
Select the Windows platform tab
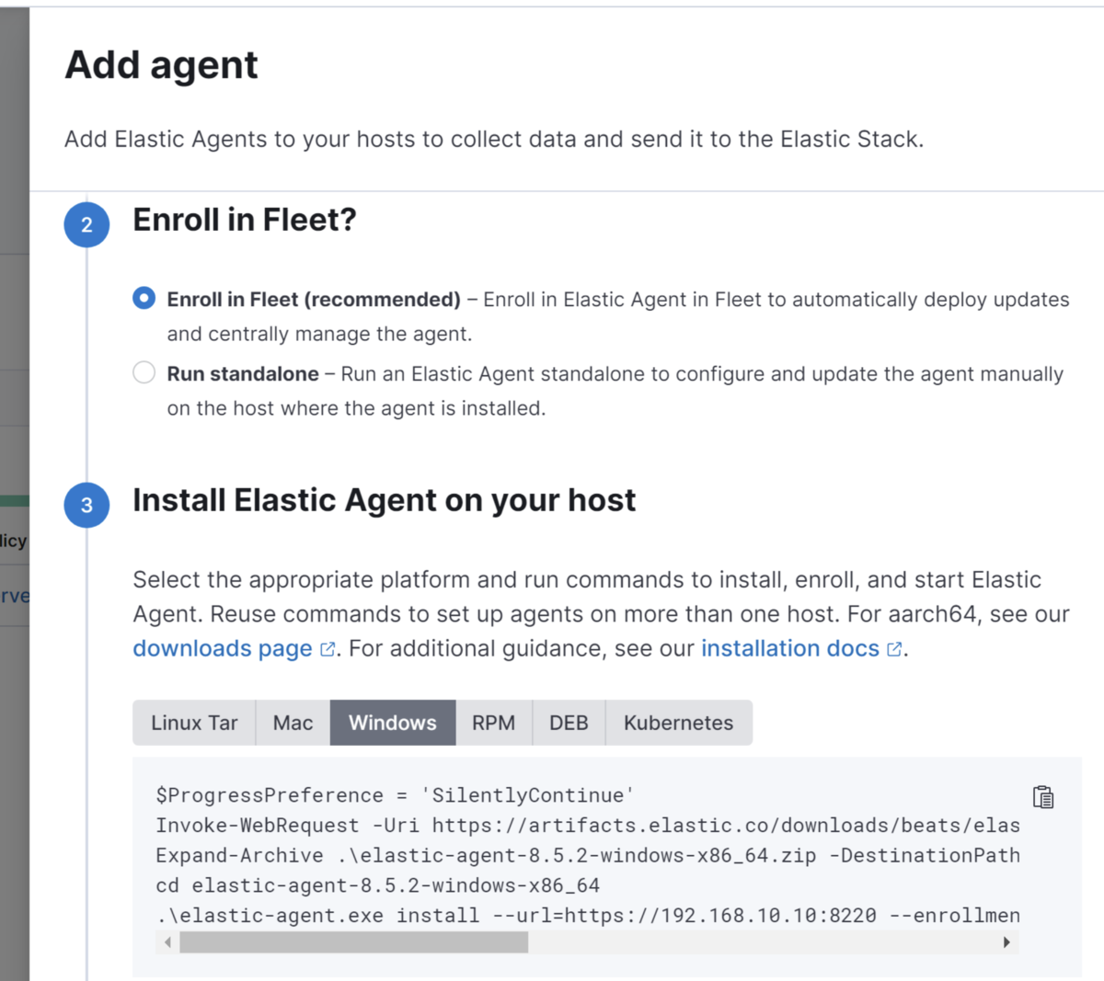click(x=393, y=723)
